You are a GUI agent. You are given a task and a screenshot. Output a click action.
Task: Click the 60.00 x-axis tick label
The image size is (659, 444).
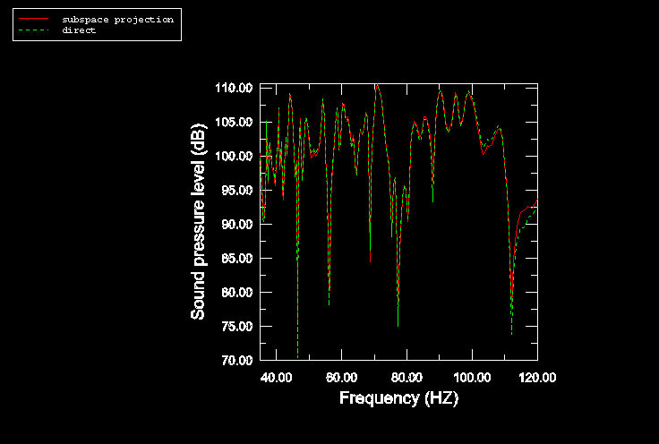click(342, 377)
